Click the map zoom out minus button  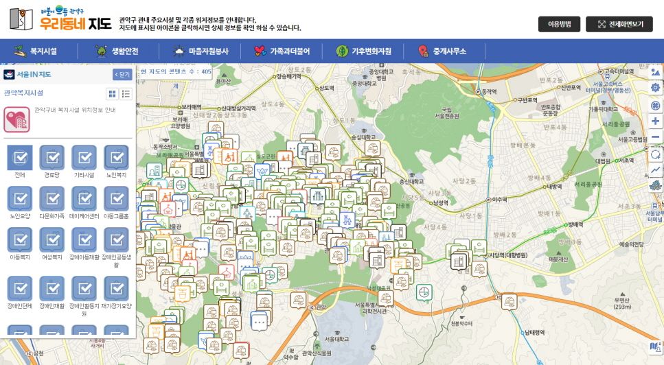point(656,137)
